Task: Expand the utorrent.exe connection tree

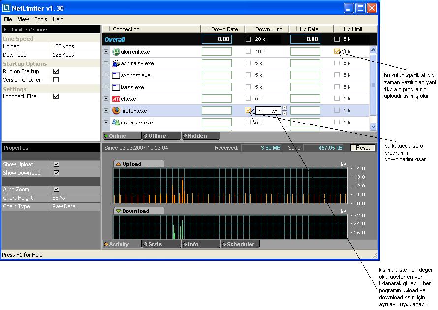Action: click(106, 52)
